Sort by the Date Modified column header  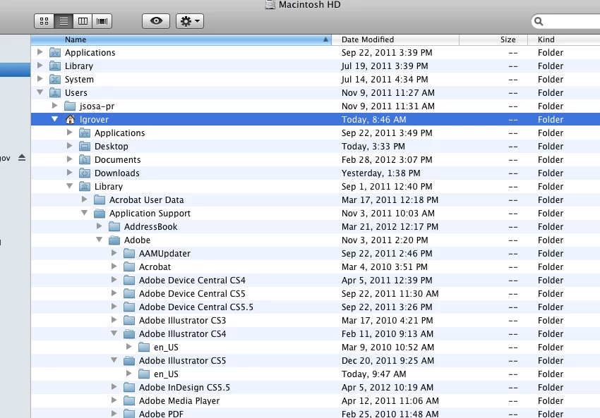click(395, 39)
